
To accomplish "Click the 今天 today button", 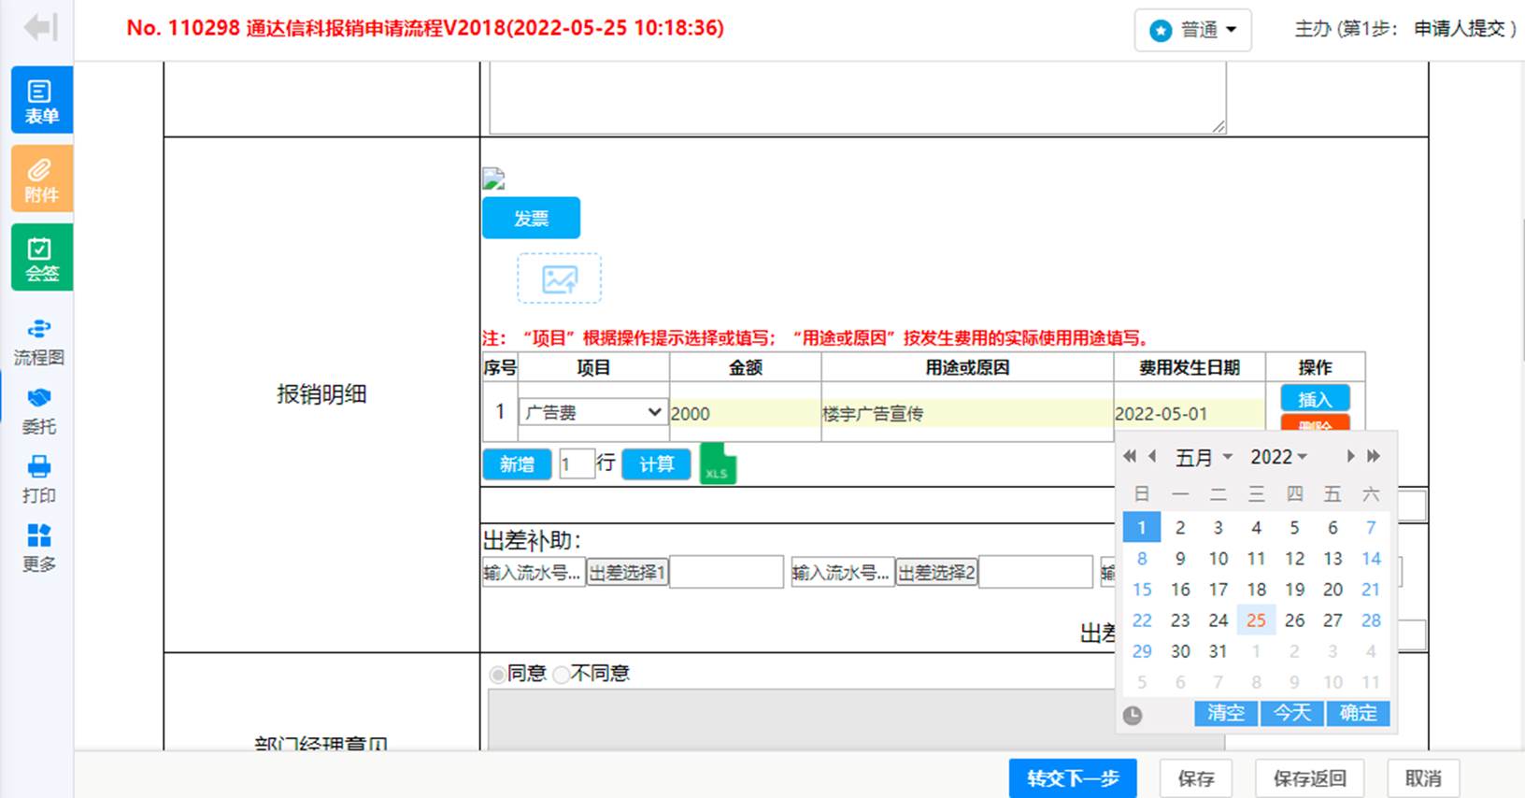I will [1292, 713].
